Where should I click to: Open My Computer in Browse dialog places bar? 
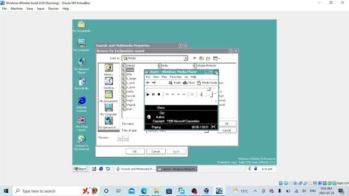[x=109, y=110]
